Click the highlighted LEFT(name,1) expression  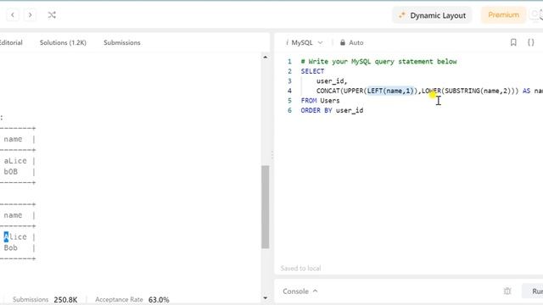390,91
